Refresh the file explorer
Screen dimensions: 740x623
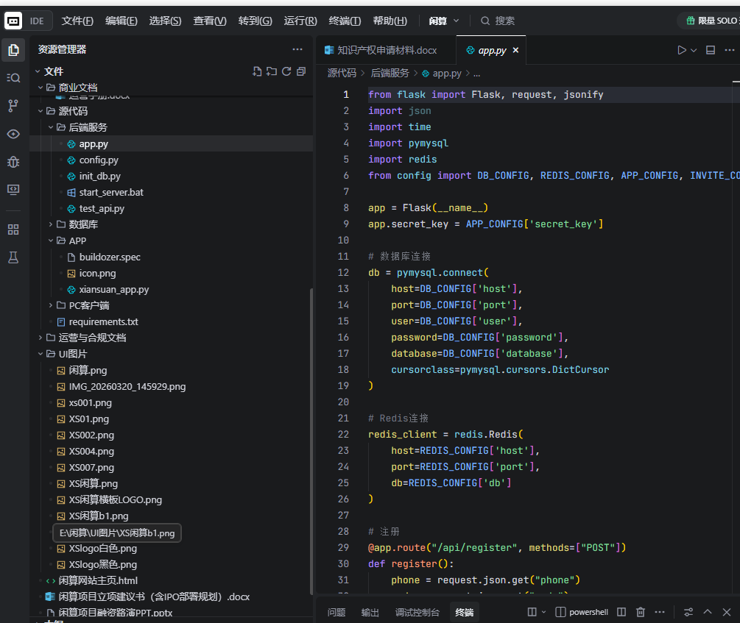click(x=286, y=71)
